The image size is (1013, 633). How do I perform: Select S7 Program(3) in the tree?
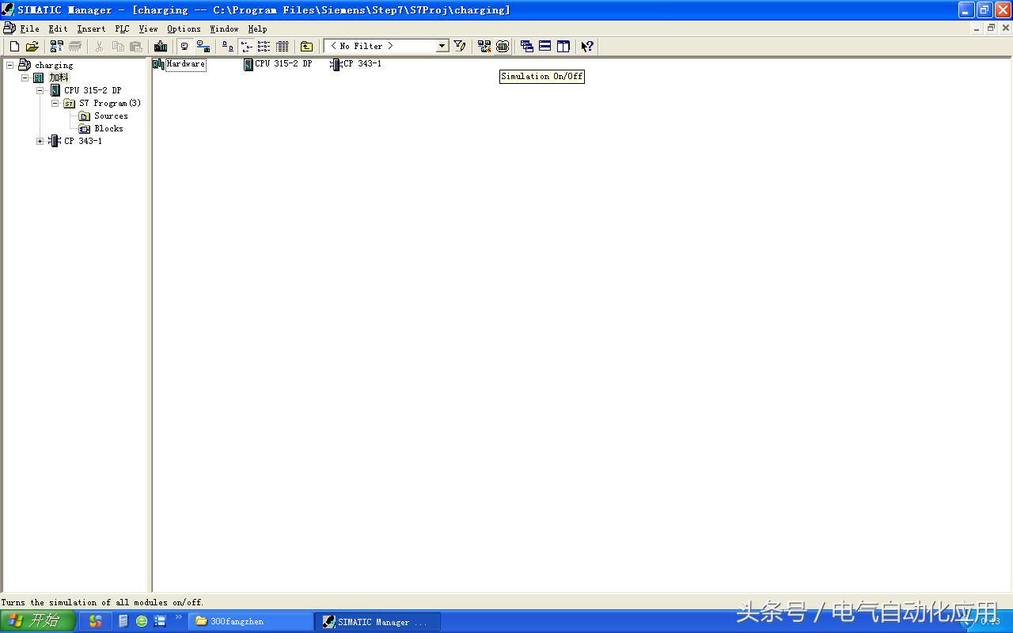pos(110,103)
